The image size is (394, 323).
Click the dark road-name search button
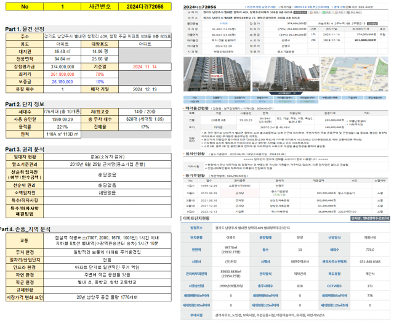pyautogui.click(x=300, y=12)
